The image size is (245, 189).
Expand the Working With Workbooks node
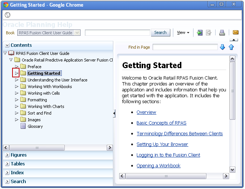(x=17, y=86)
